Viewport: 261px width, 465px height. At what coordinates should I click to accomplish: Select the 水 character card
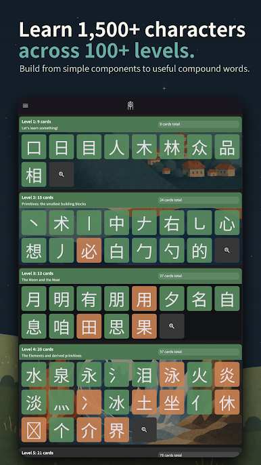pyautogui.click(x=34, y=375)
